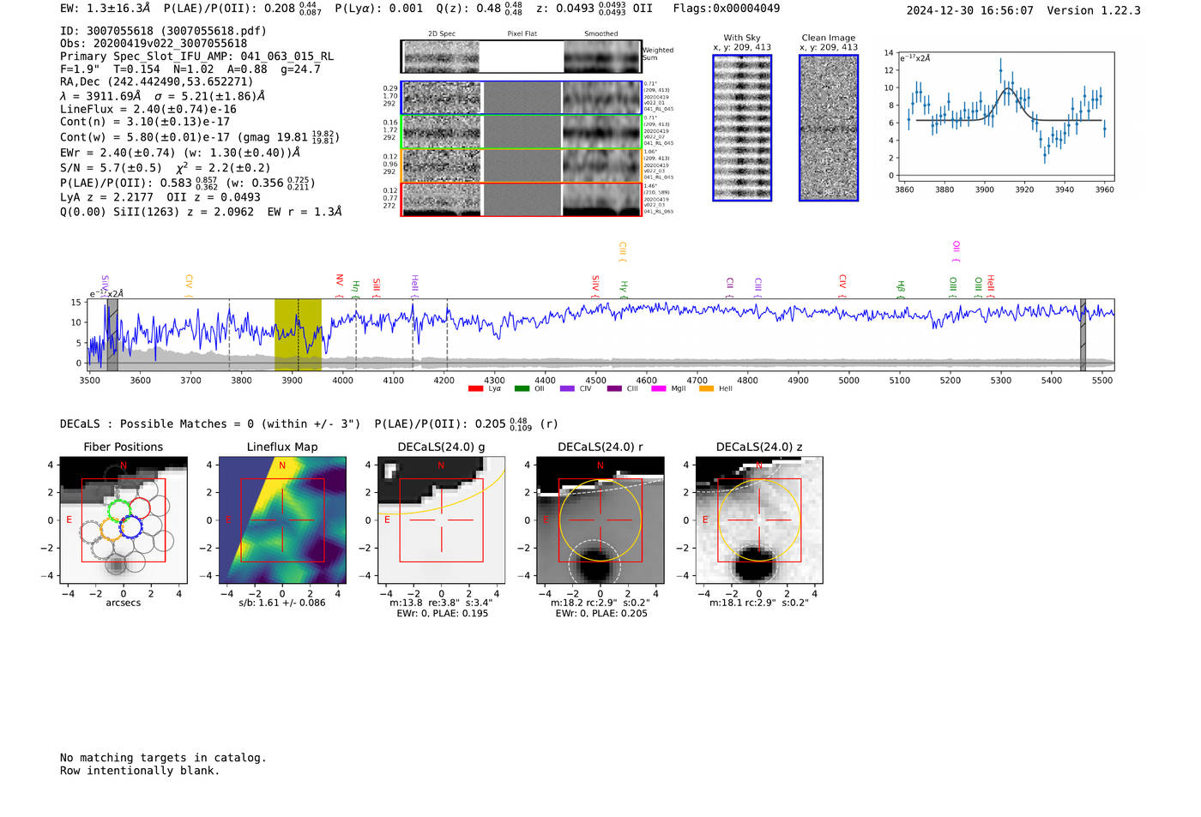The image size is (1201, 817).
Task: Click the green OII legend swatch
Action: [x=522, y=389]
